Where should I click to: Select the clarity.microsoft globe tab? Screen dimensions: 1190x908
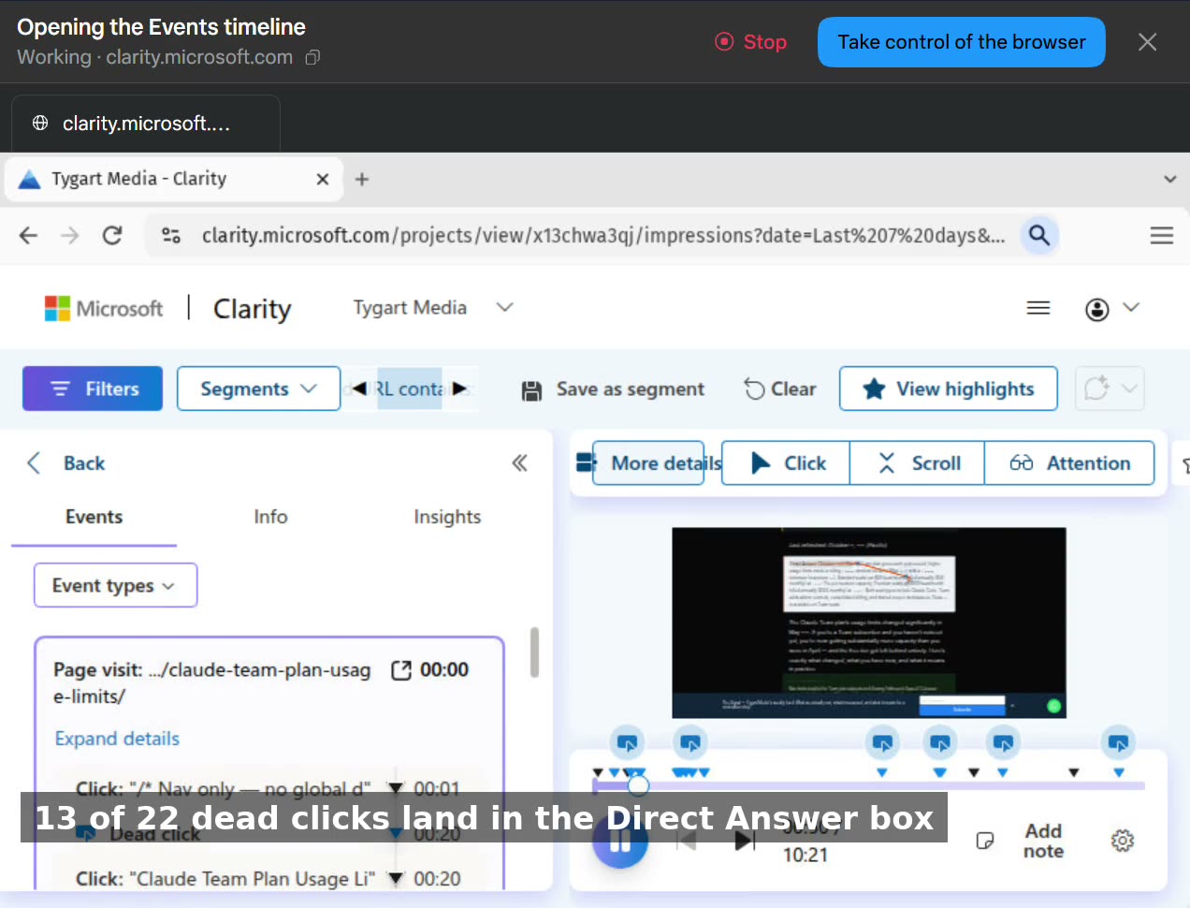[145, 124]
